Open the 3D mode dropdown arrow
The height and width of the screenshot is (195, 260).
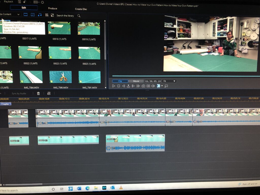tap(162, 86)
